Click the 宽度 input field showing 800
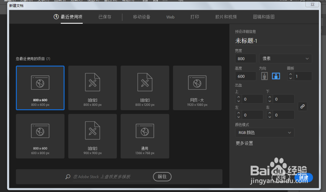 (x=245, y=58)
